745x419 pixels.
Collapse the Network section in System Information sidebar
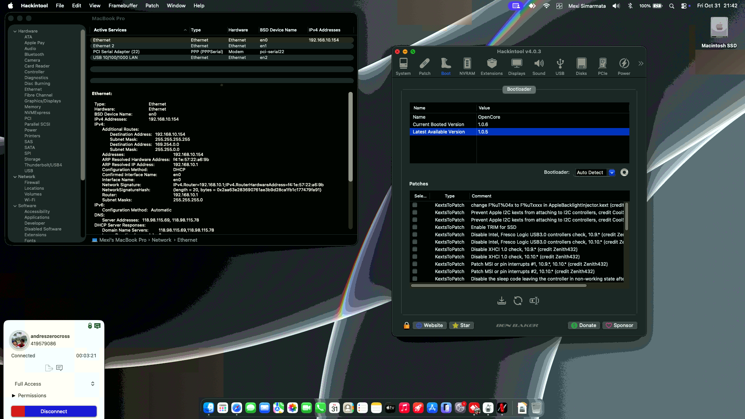15,177
